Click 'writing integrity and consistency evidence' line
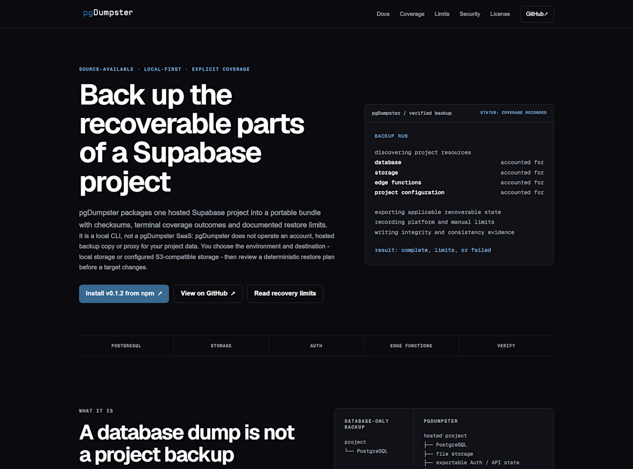This screenshot has width=633, height=469. pos(444,232)
